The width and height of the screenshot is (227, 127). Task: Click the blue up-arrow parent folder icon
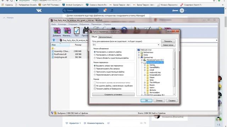[54, 40]
